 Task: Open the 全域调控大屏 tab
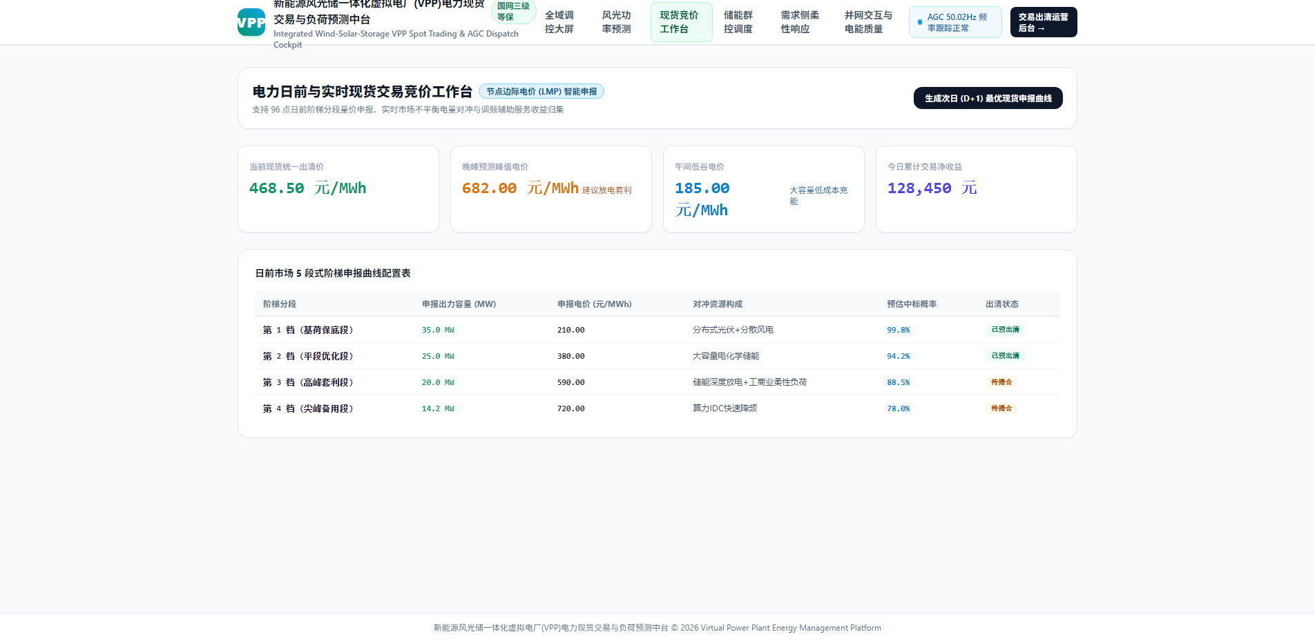point(559,22)
